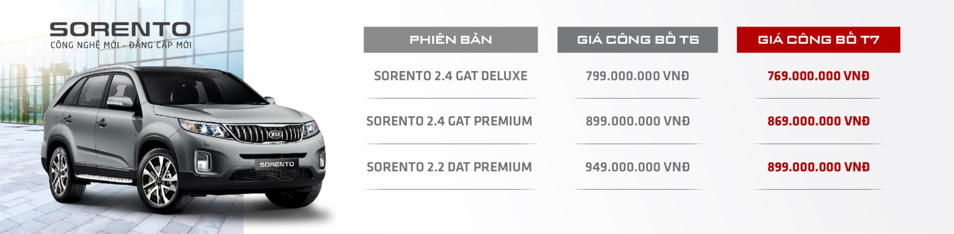Click SORENTO 2.2 DAT PREMIUM version

(449, 167)
